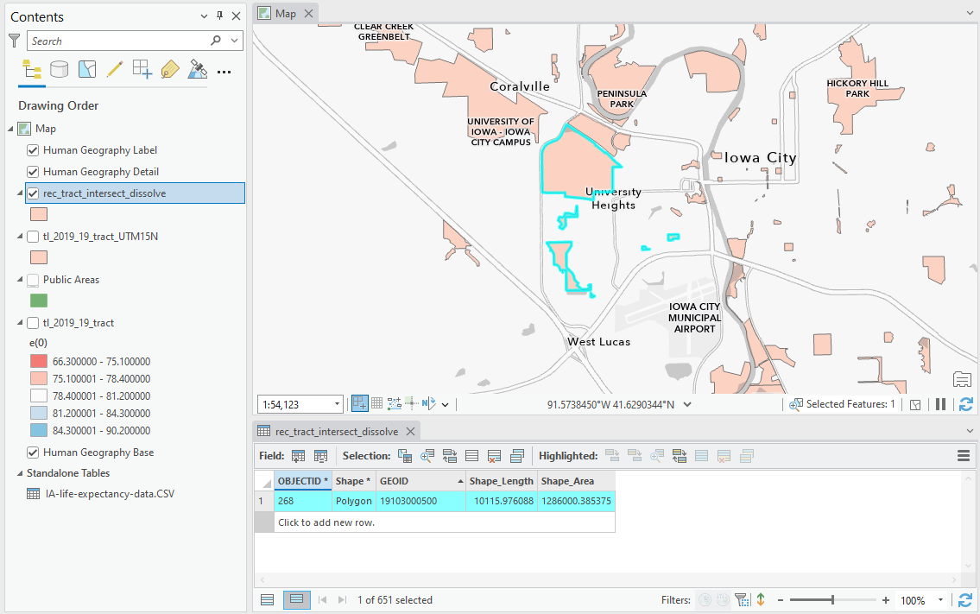The image size is (980, 614).
Task: Open the Contents pane filter icon
Action: (15, 41)
